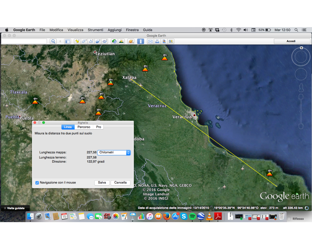Viewport: 312px width, 234px height.
Task: Select the Ruler measurement tool
Action: tap(140, 41)
